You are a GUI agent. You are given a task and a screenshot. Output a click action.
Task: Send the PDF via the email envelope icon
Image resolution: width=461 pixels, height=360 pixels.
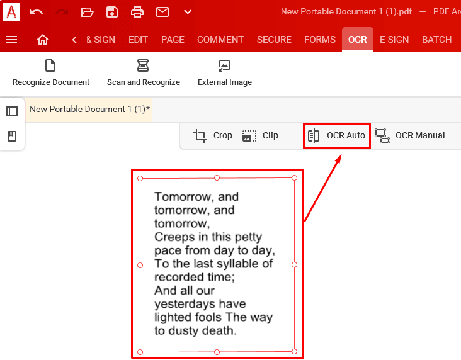point(162,12)
